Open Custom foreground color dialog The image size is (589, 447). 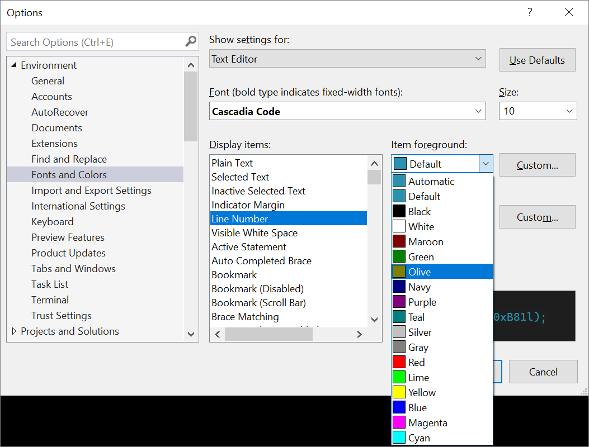(x=537, y=165)
